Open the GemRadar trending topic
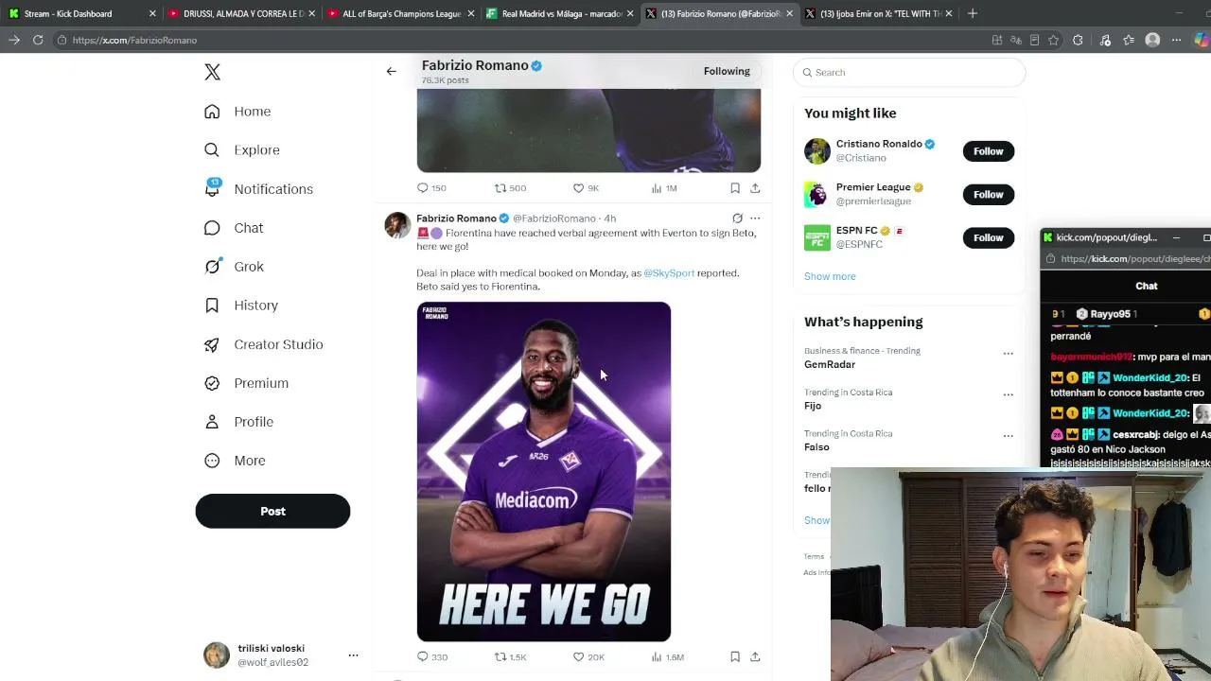 (830, 364)
